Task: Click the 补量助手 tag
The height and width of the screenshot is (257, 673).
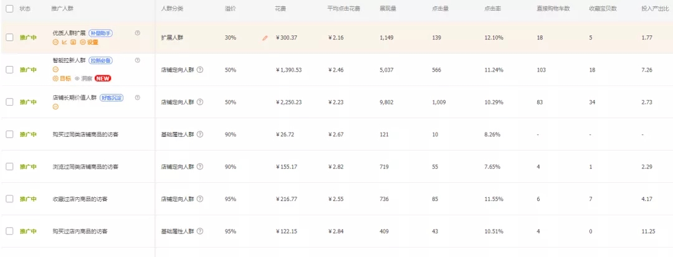Action: (101, 33)
